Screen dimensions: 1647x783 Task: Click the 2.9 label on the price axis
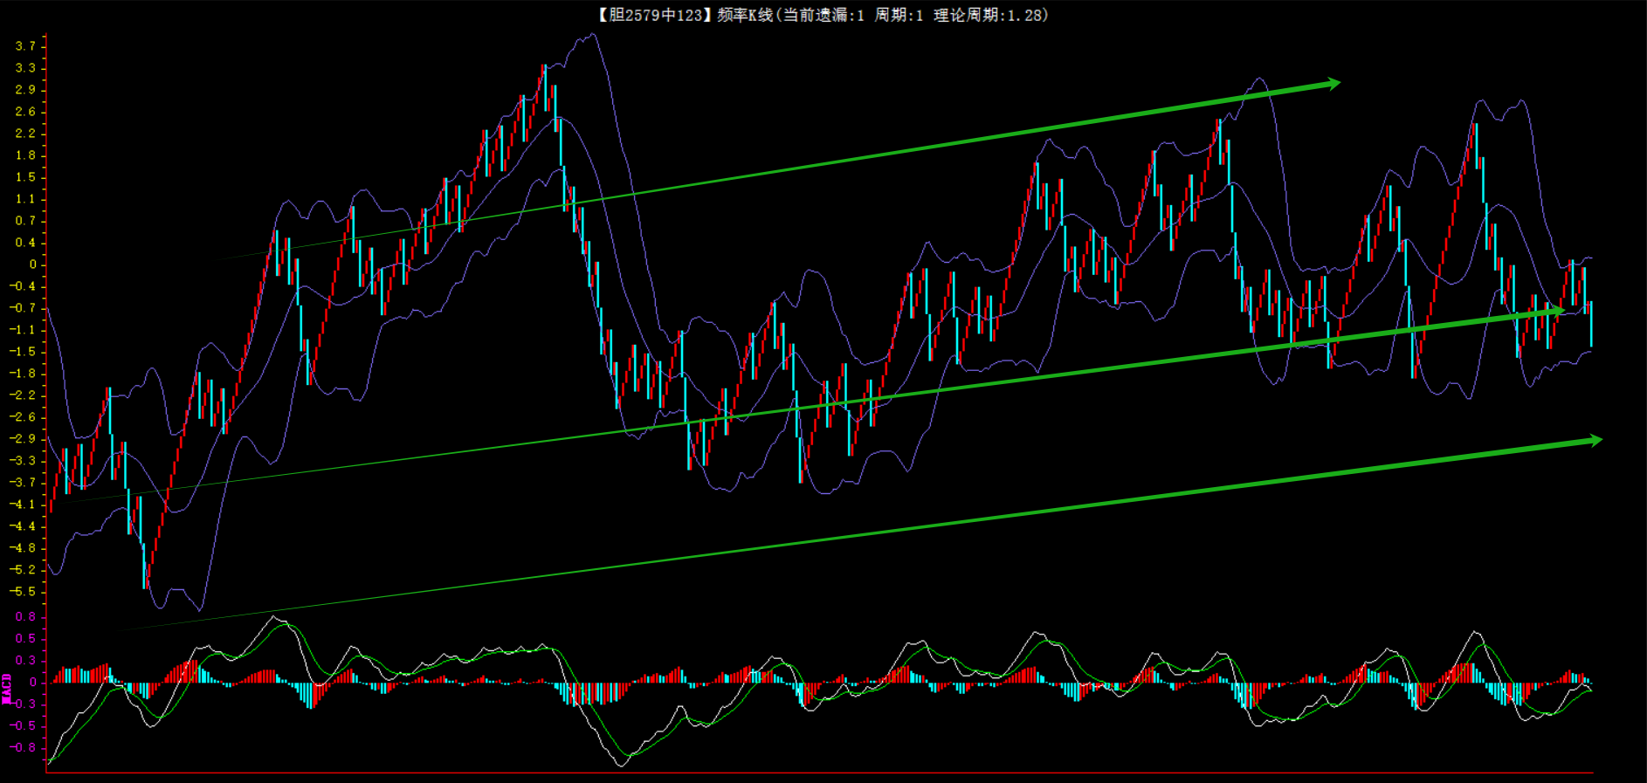[25, 90]
